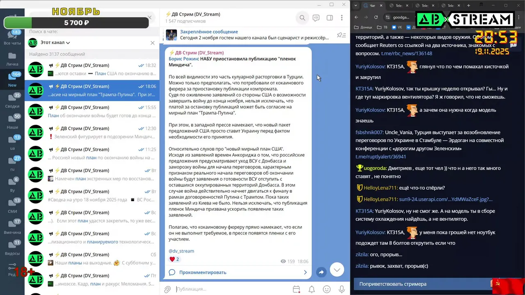The width and height of the screenshot is (525, 295).
Task: Select the highlighted search result at 18:06
Action: click(x=92, y=91)
